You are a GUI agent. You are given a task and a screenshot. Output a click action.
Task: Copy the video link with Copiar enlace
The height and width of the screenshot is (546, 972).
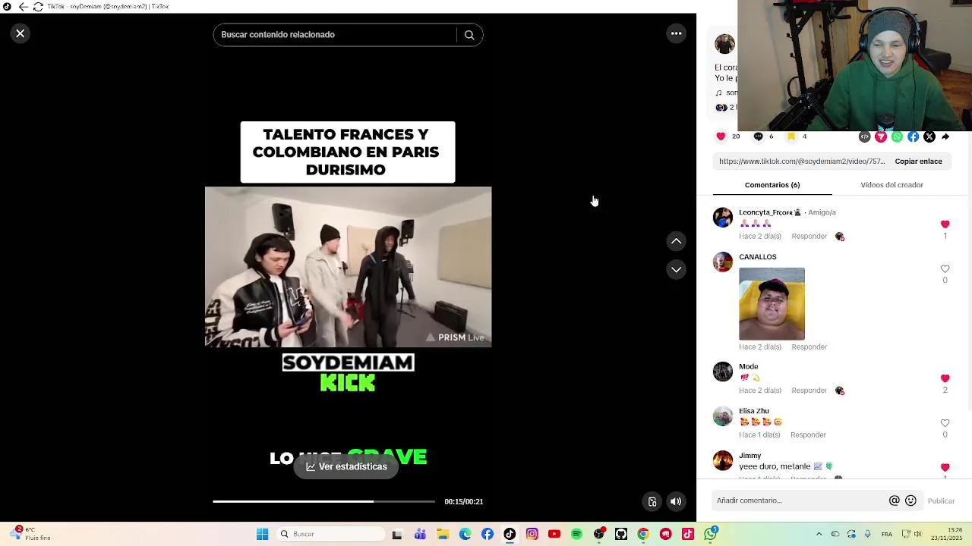[918, 162]
